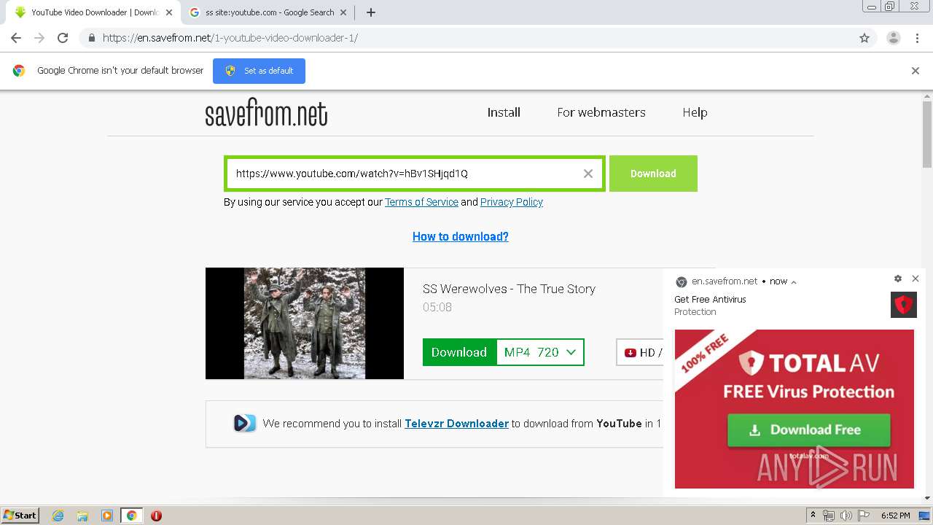
Task: Click the Televzr play logo icon
Action: (245, 423)
